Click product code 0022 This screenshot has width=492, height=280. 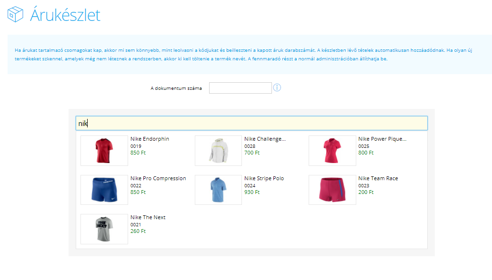tap(136, 186)
